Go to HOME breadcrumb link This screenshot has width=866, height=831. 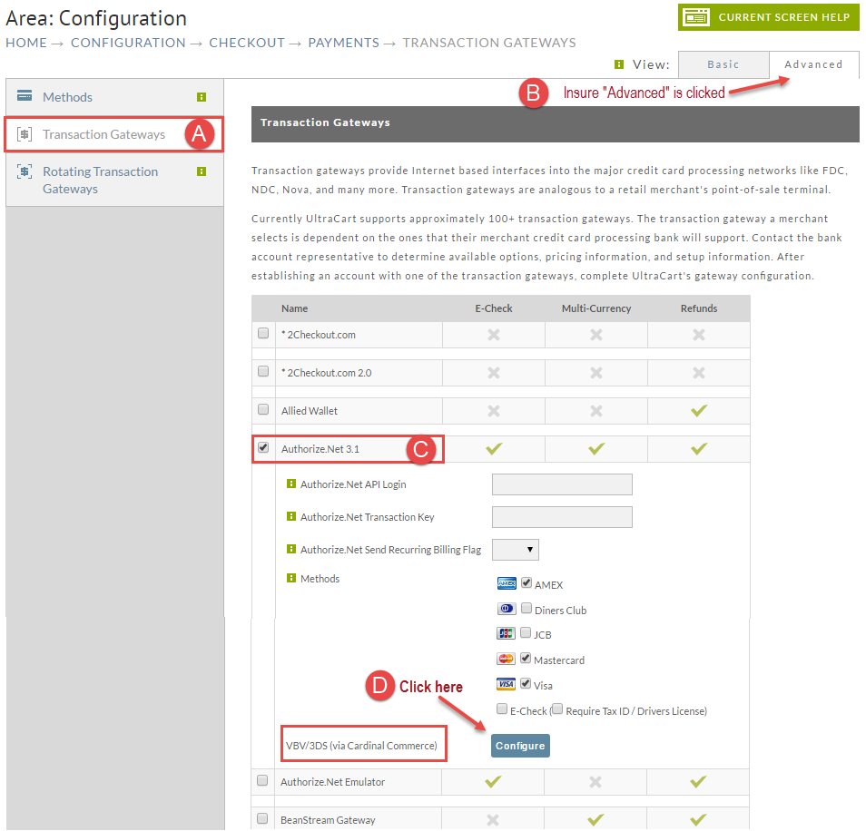pos(26,43)
